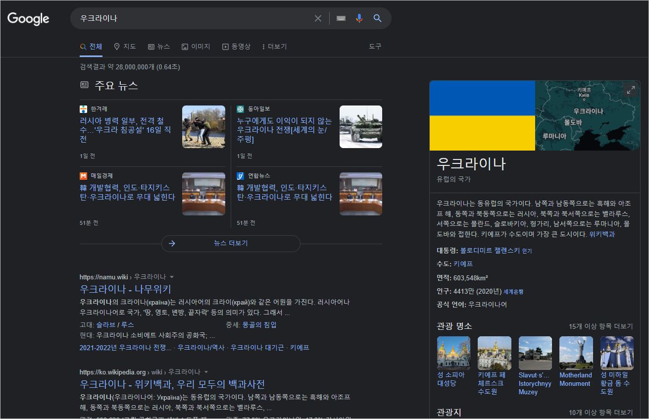The width and height of the screenshot is (649, 419).
Task: Open the 몽골의 침입 link
Action: pyautogui.click(x=259, y=325)
